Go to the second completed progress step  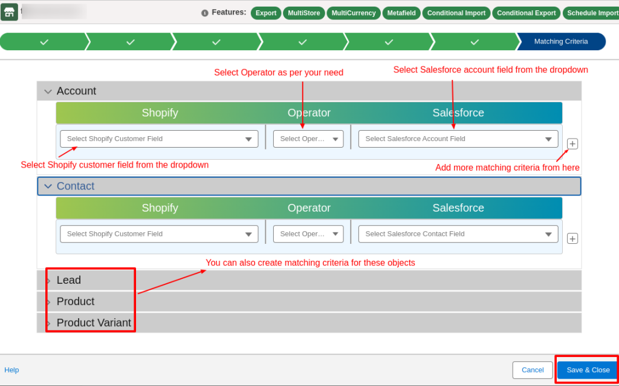point(131,42)
